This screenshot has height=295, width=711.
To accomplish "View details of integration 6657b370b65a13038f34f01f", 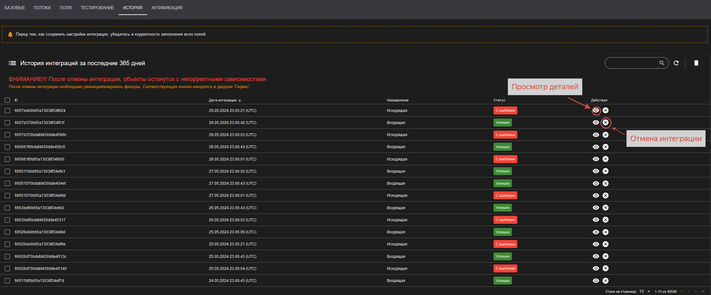I will [x=596, y=122].
